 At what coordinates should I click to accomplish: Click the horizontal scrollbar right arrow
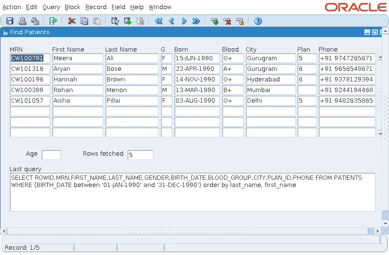click(377, 231)
